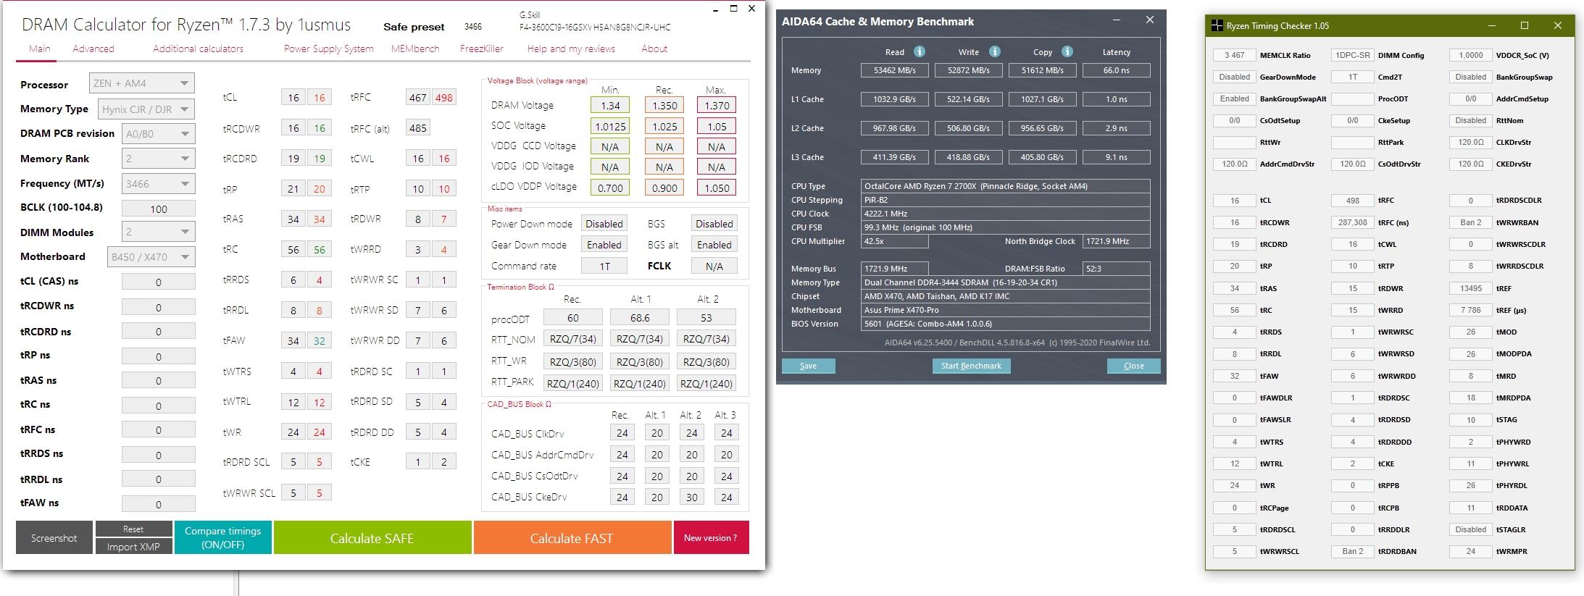Open the Memory Type dropdown
The width and height of the screenshot is (1584, 596).
click(x=146, y=109)
